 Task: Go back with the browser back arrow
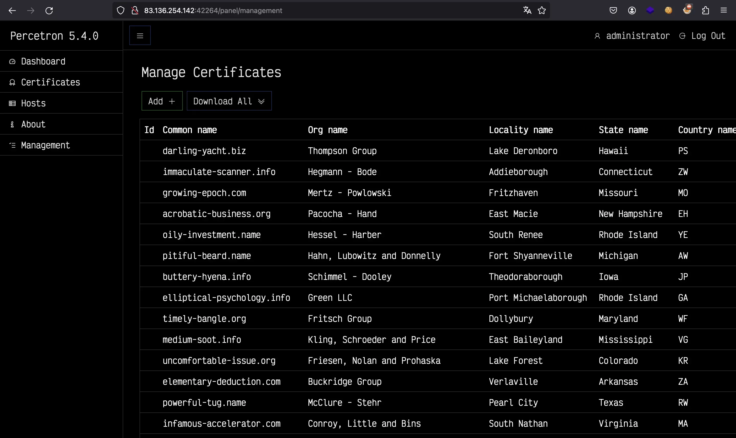coord(12,11)
